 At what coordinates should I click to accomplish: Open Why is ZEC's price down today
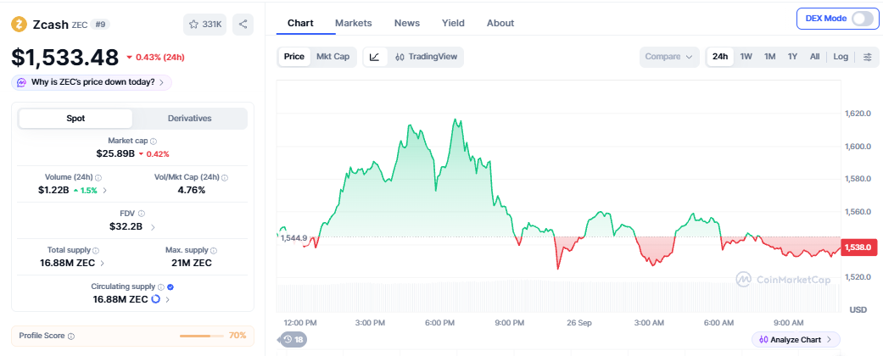pyautogui.click(x=92, y=83)
